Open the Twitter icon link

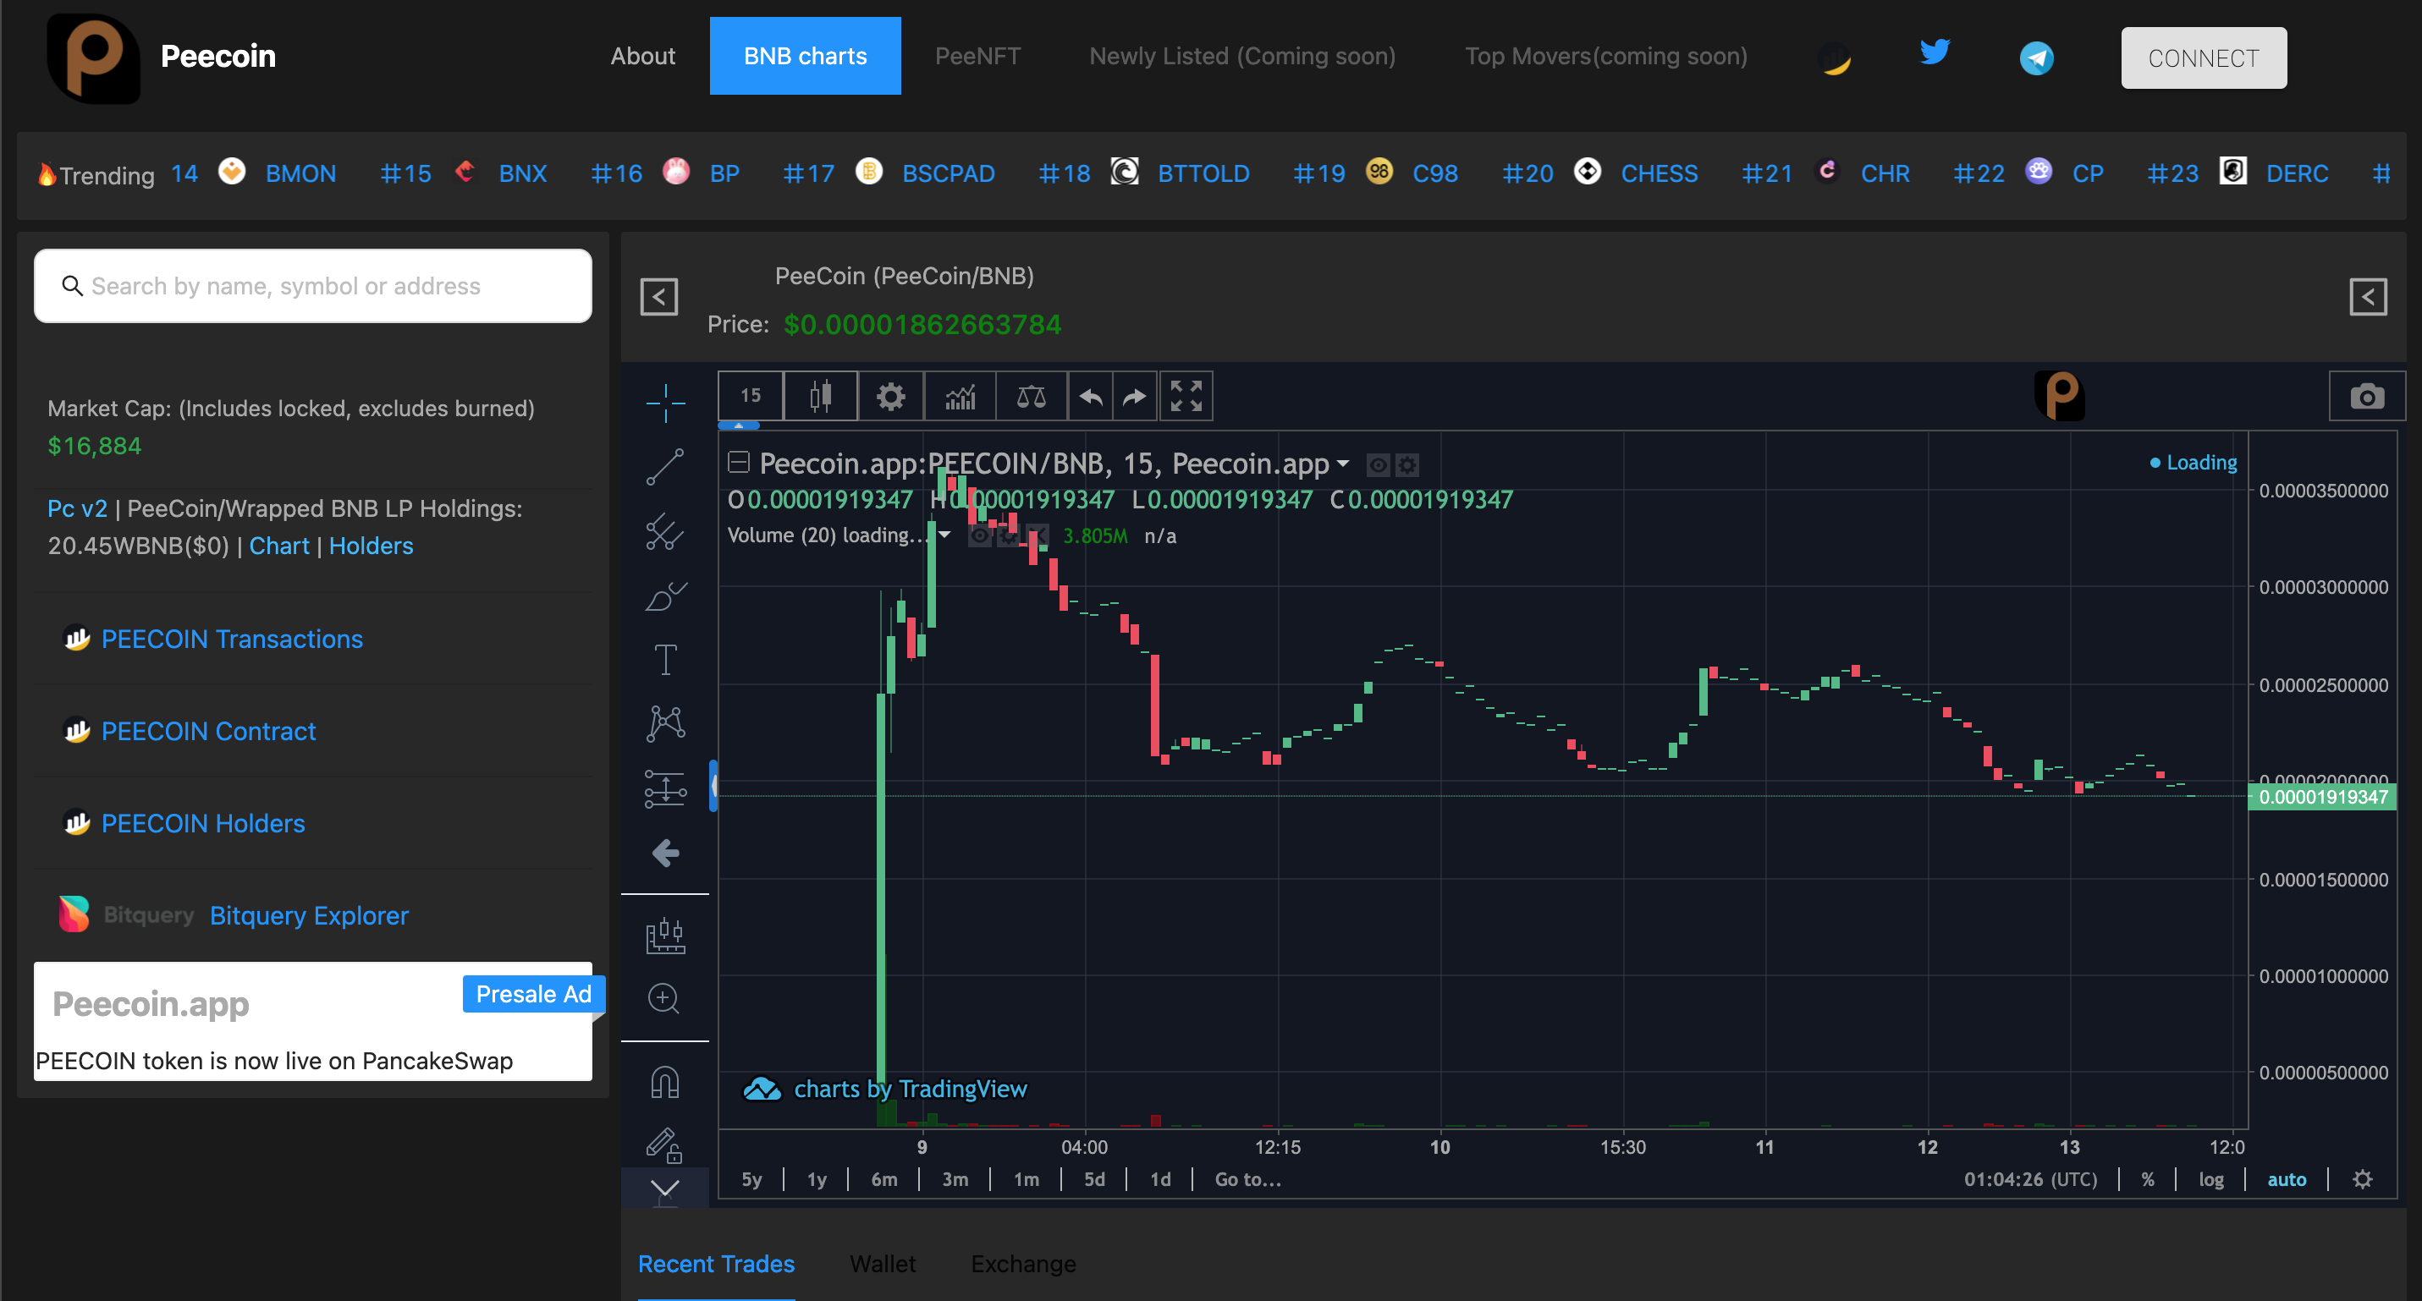click(1934, 52)
